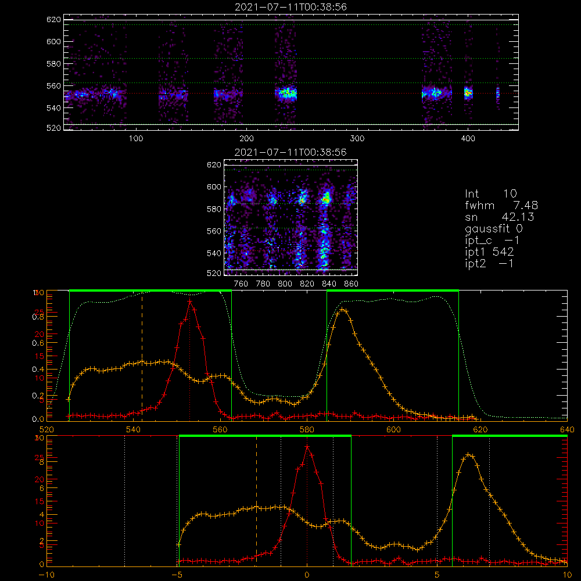
Task: Select the 'fwhm 7.48' readout value
Action: click(501, 205)
